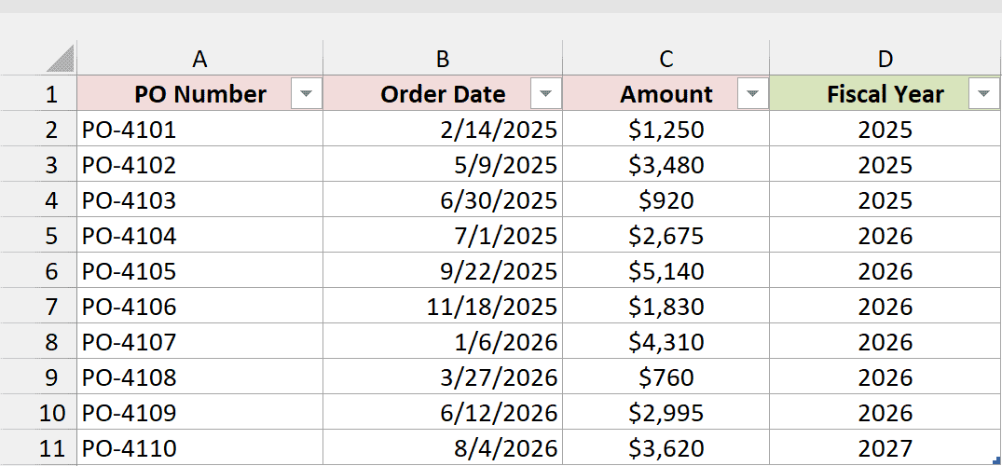Image resolution: width=1002 pixels, height=466 pixels.
Task: Select the date cell 9/22/2025
Action: [443, 271]
